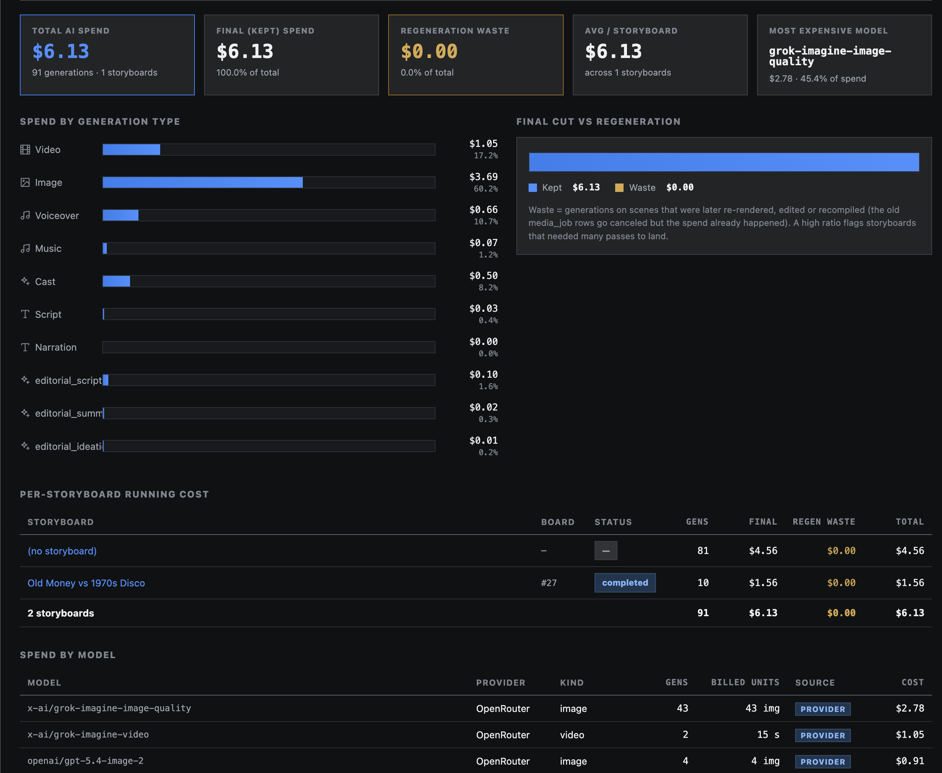
Task: Sort by FINAL column header
Action: (763, 522)
